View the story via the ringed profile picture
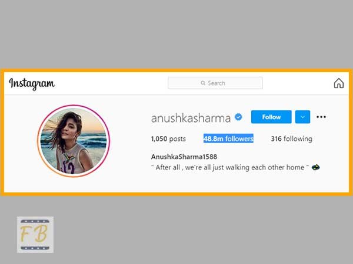This screenshot has width=353, height=264. pos(74,141)
